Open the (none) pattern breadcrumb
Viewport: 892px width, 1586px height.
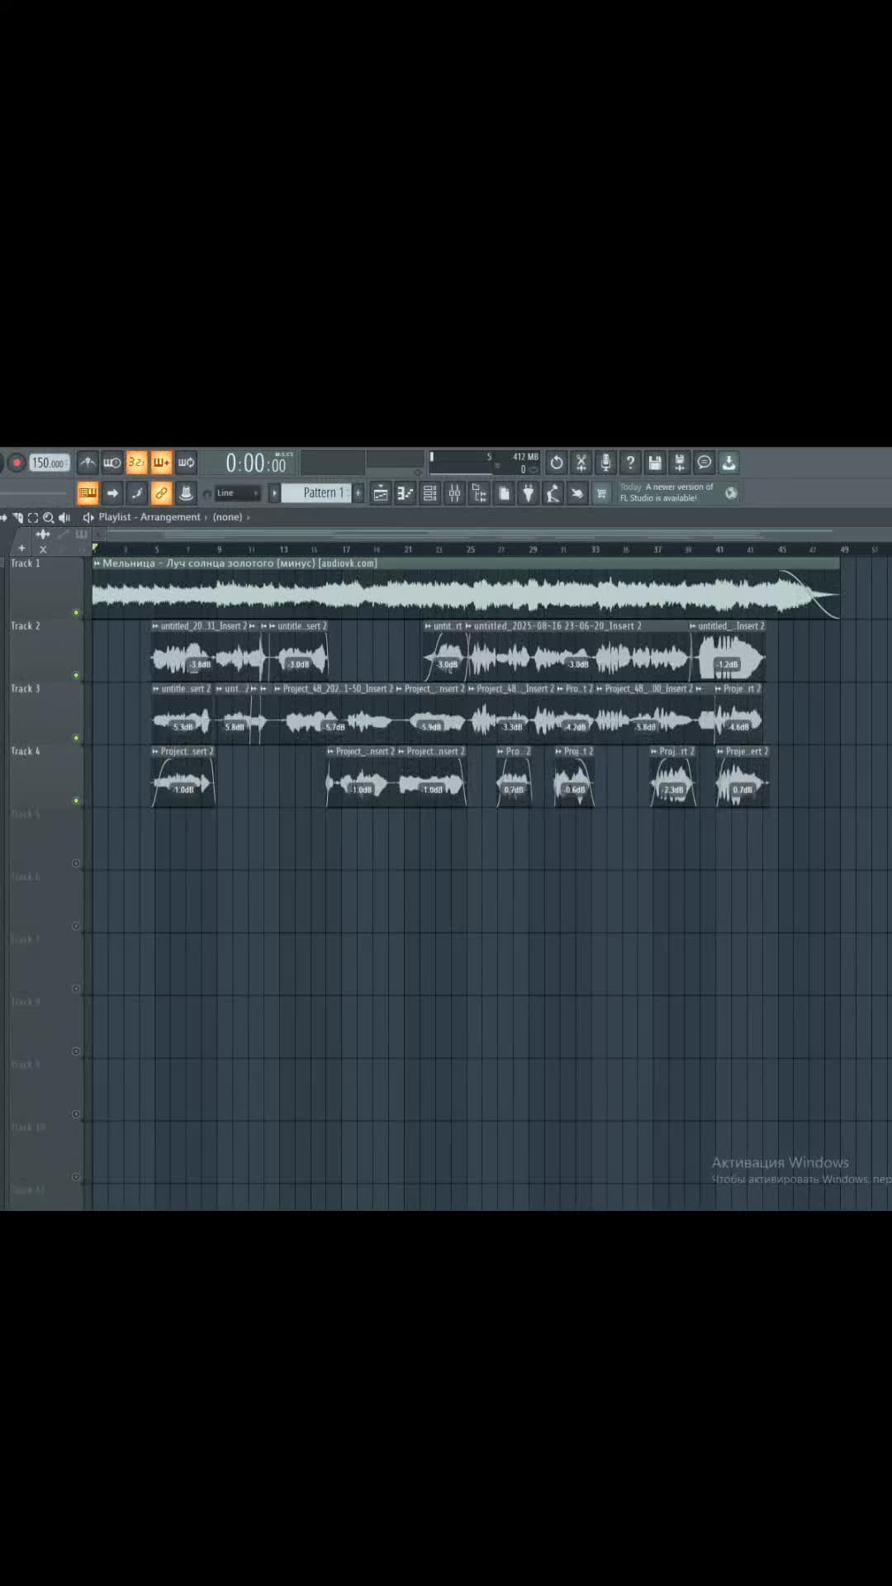click(228, 517)
